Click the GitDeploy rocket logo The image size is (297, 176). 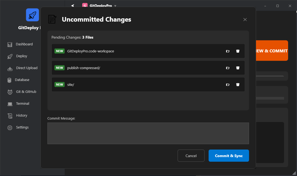[32, 15]
